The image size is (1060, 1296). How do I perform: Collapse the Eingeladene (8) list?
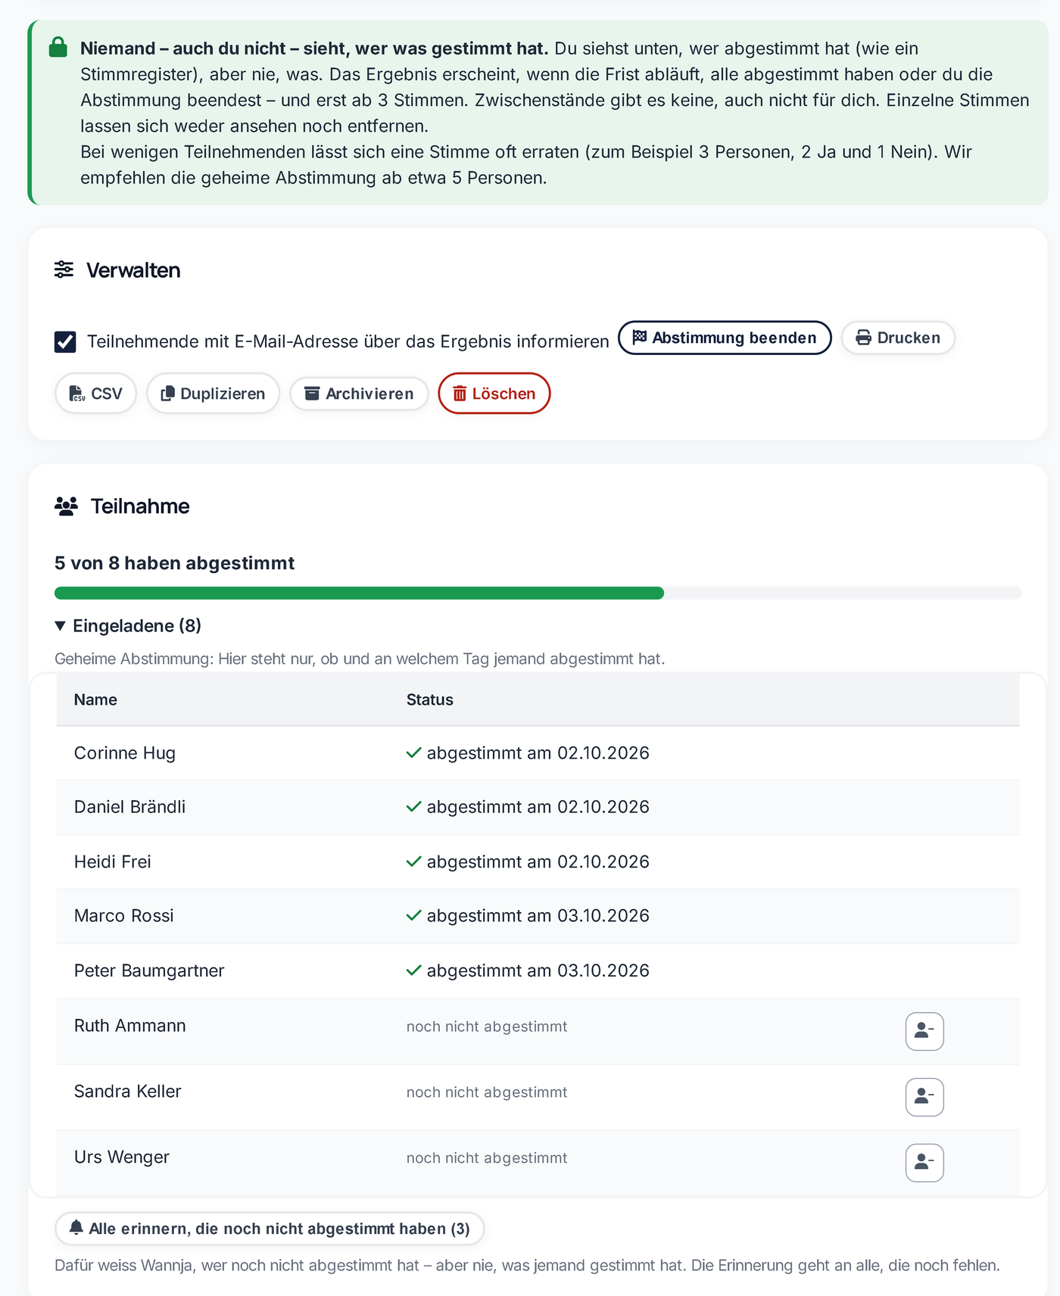click(x=128, y=626)
